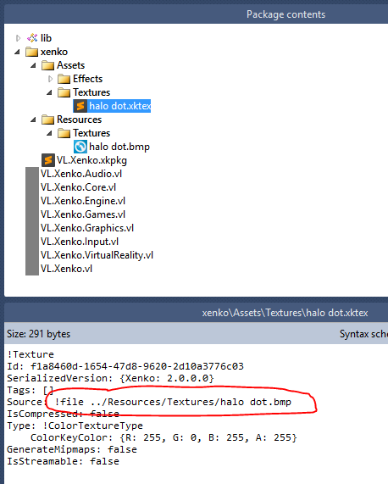Click the !Texture line

(x=30, y=354)
